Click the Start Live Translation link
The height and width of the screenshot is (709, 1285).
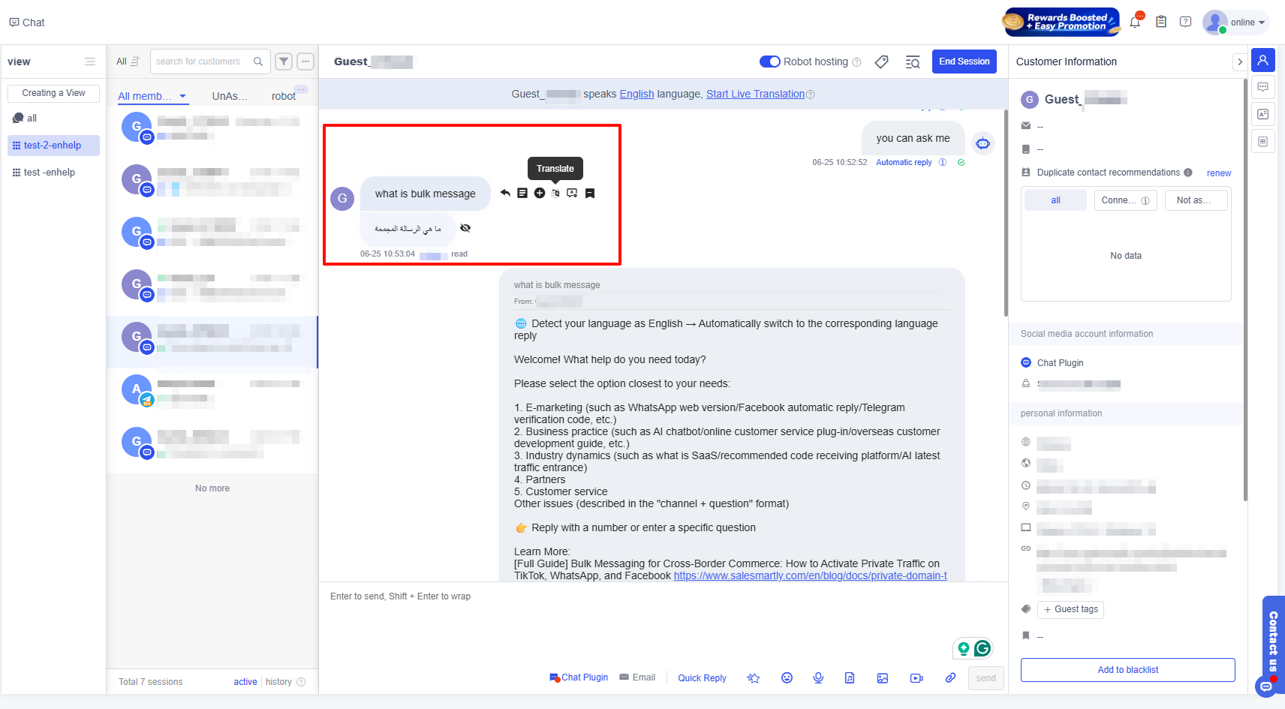coord(755,94)
